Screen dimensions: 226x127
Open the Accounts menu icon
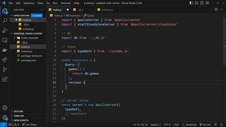pyautogui.click(x=5, y=108)
